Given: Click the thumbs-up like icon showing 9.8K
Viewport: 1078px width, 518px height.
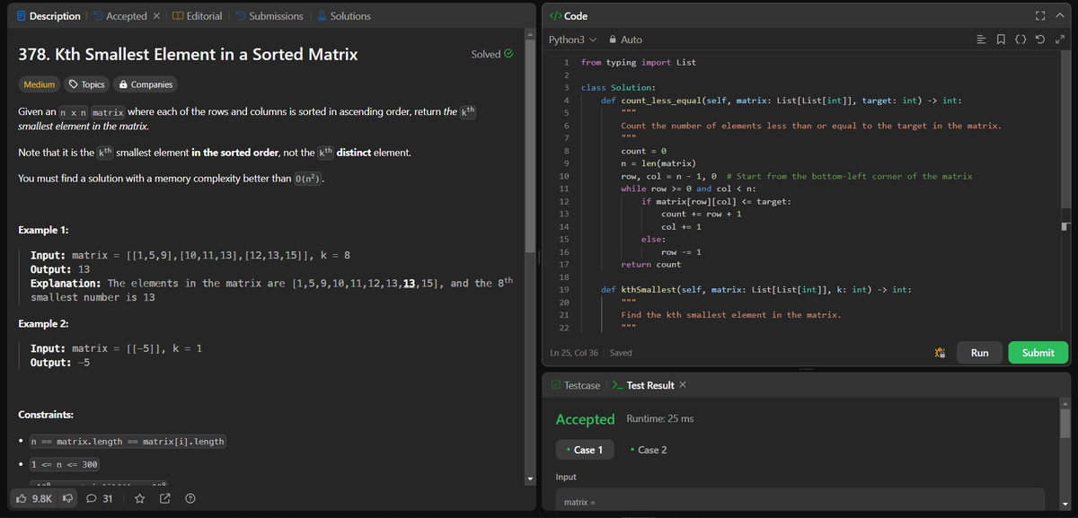Looking at the screenshot, I should (x=22, y=498).
